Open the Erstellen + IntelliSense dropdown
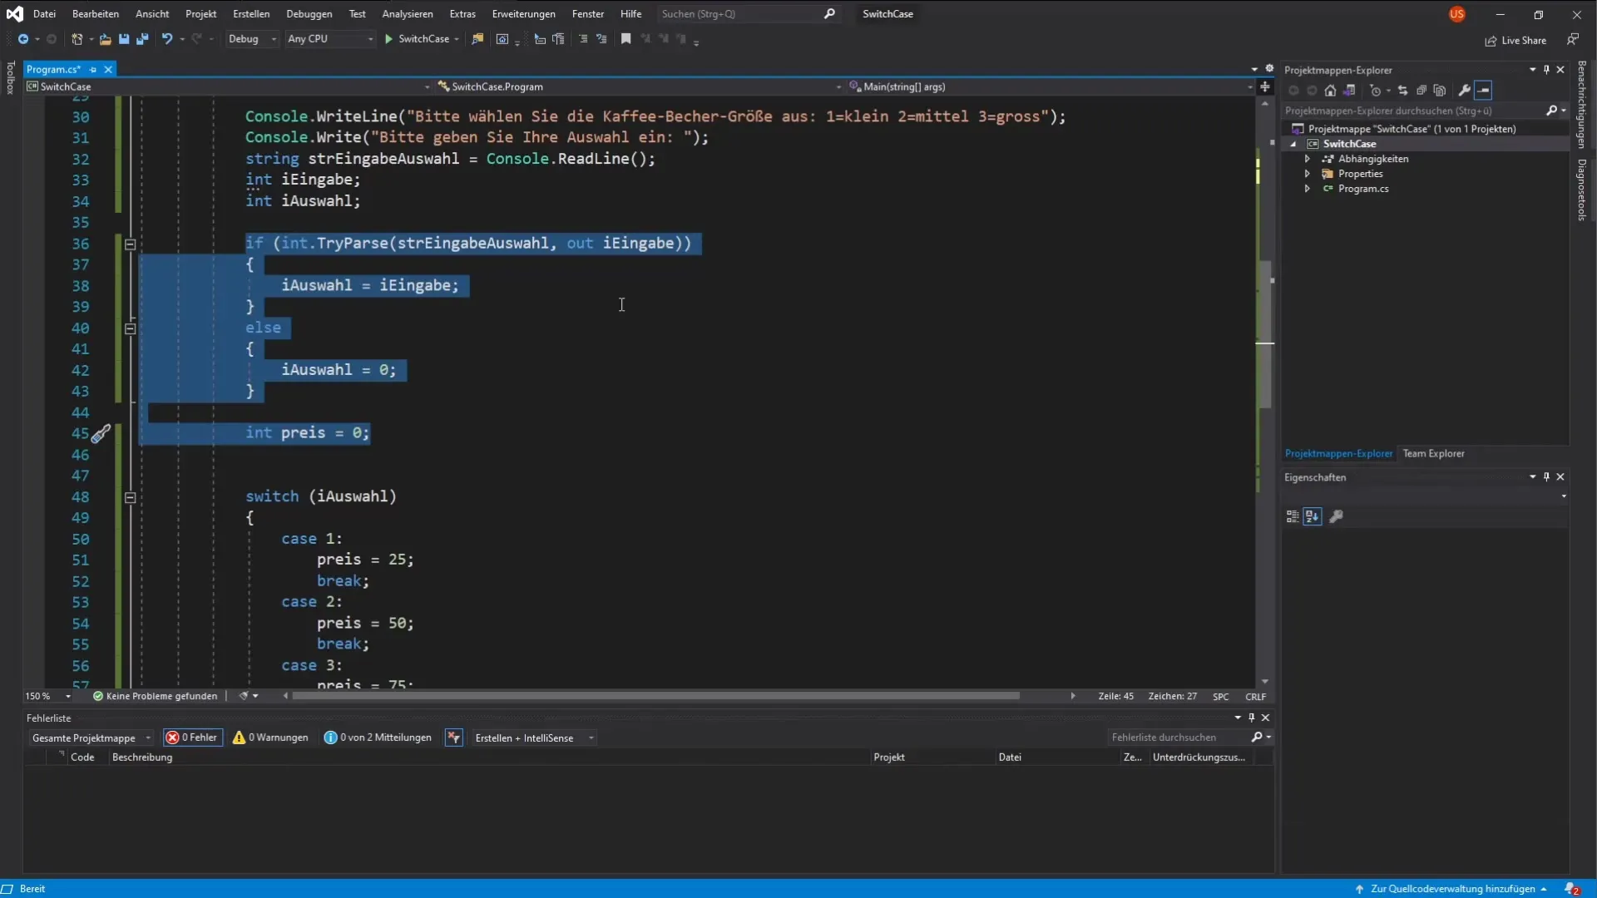 (x=534, y=738)
